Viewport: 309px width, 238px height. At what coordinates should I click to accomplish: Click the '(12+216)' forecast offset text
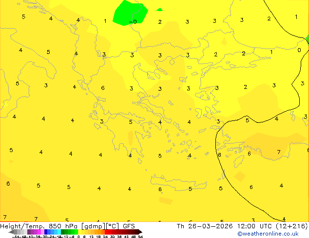click(293, 226)
